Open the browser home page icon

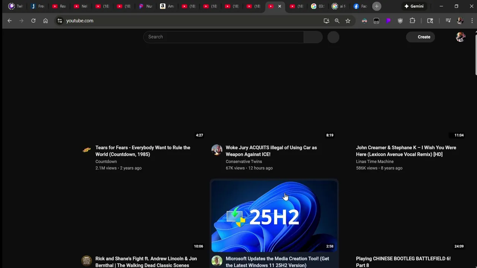(45, 21)
